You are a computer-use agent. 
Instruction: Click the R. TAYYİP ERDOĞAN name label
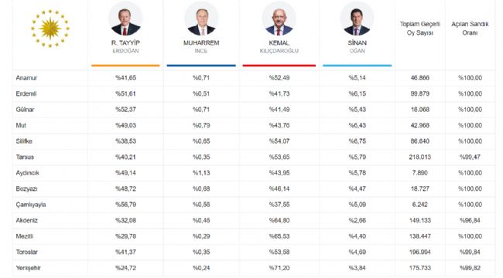point(125,46)
